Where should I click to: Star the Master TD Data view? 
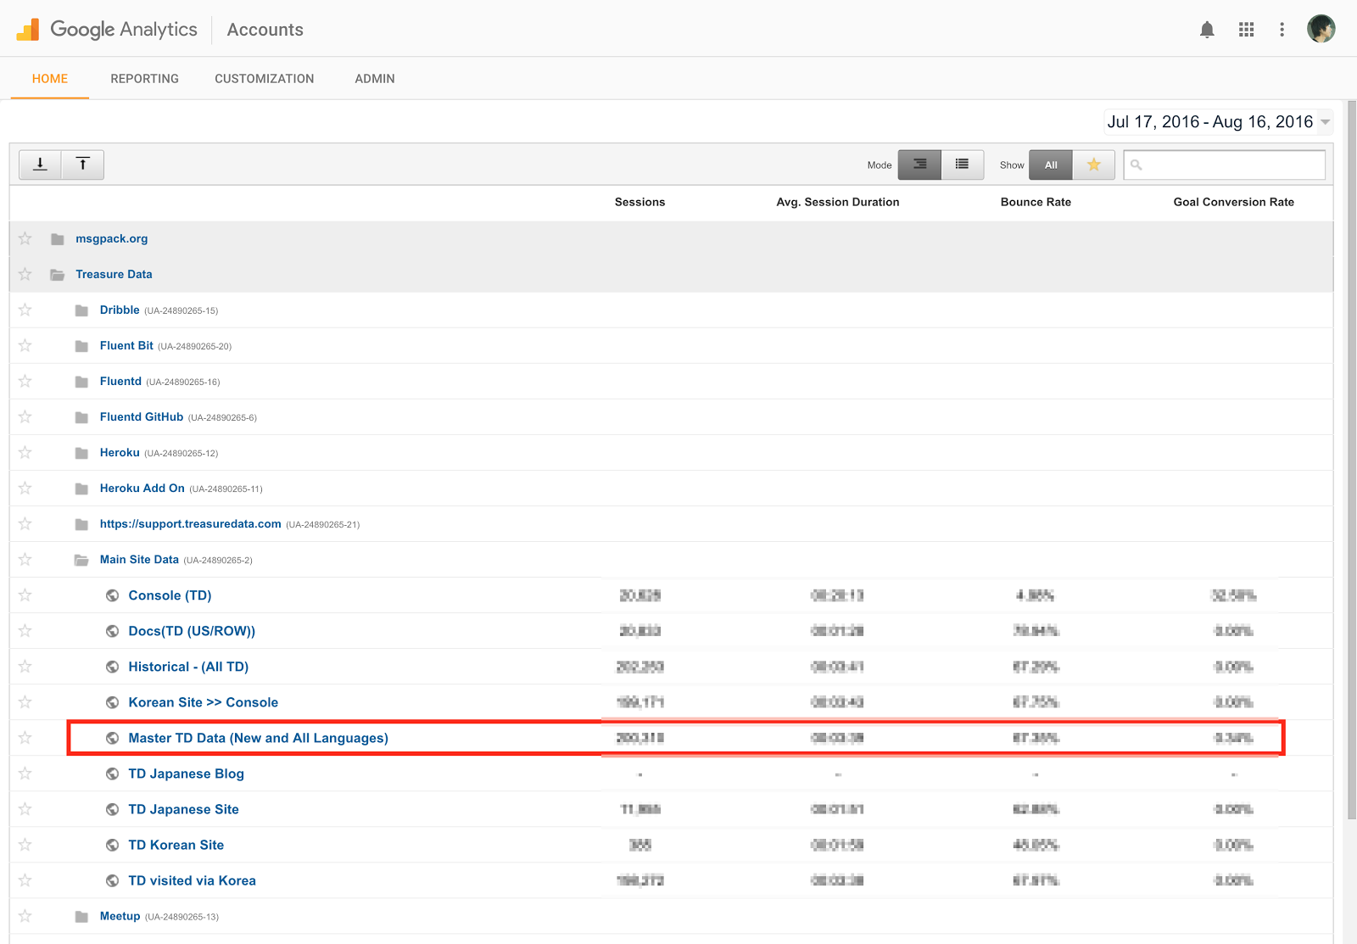pos(25,737)
